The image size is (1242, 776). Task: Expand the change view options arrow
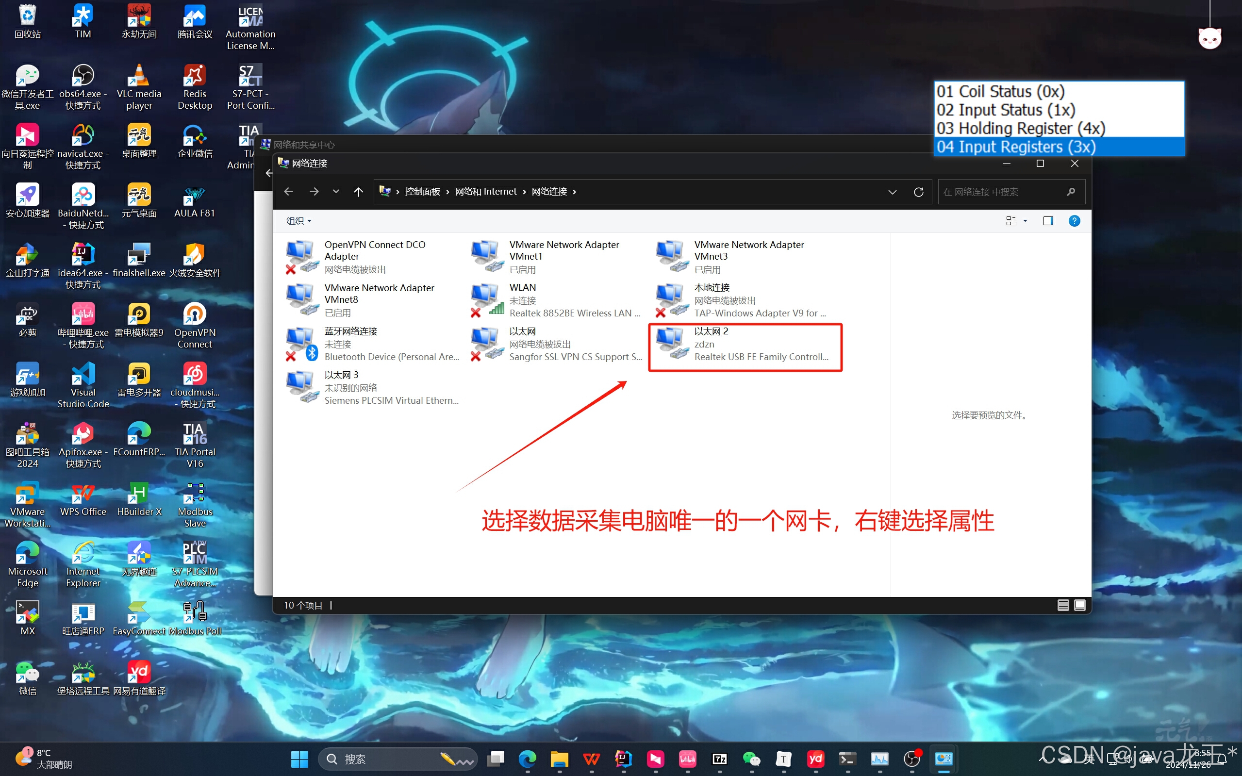point(1026,221)
